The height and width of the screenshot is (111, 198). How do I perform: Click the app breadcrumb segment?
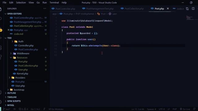(x=54, y=14)
